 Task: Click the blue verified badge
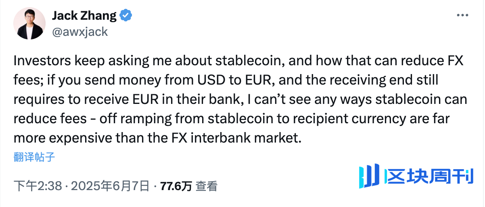coord(126,16)
